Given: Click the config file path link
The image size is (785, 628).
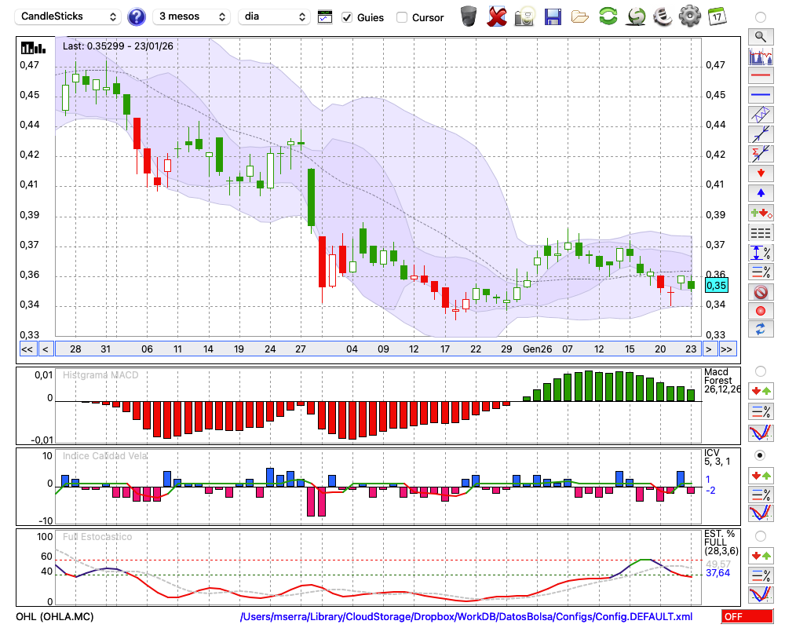Looking at the screenshot, I should tap(466, 617).
